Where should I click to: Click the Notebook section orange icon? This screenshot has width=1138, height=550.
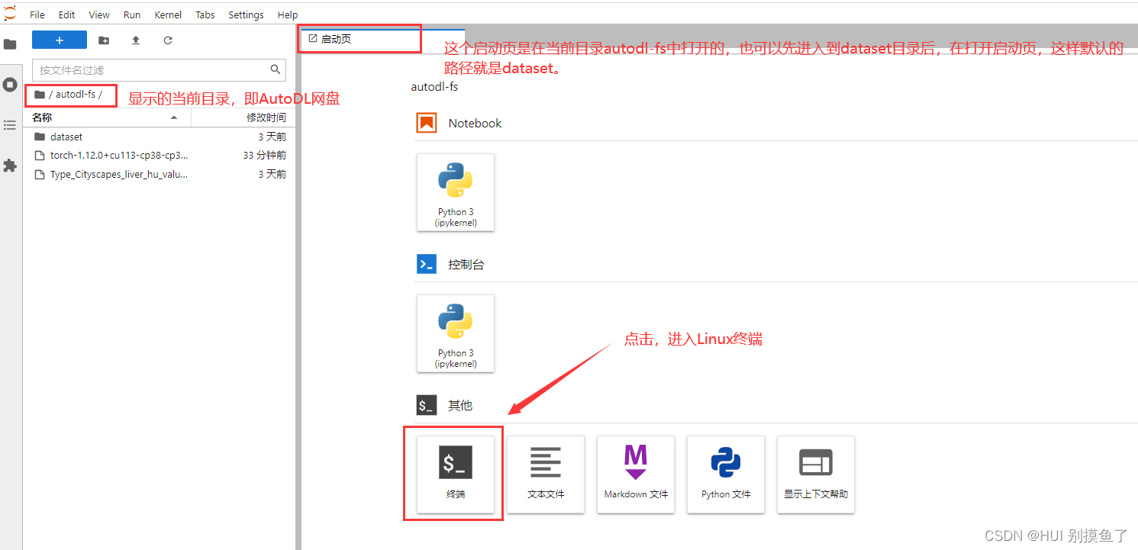coord(427,123)
